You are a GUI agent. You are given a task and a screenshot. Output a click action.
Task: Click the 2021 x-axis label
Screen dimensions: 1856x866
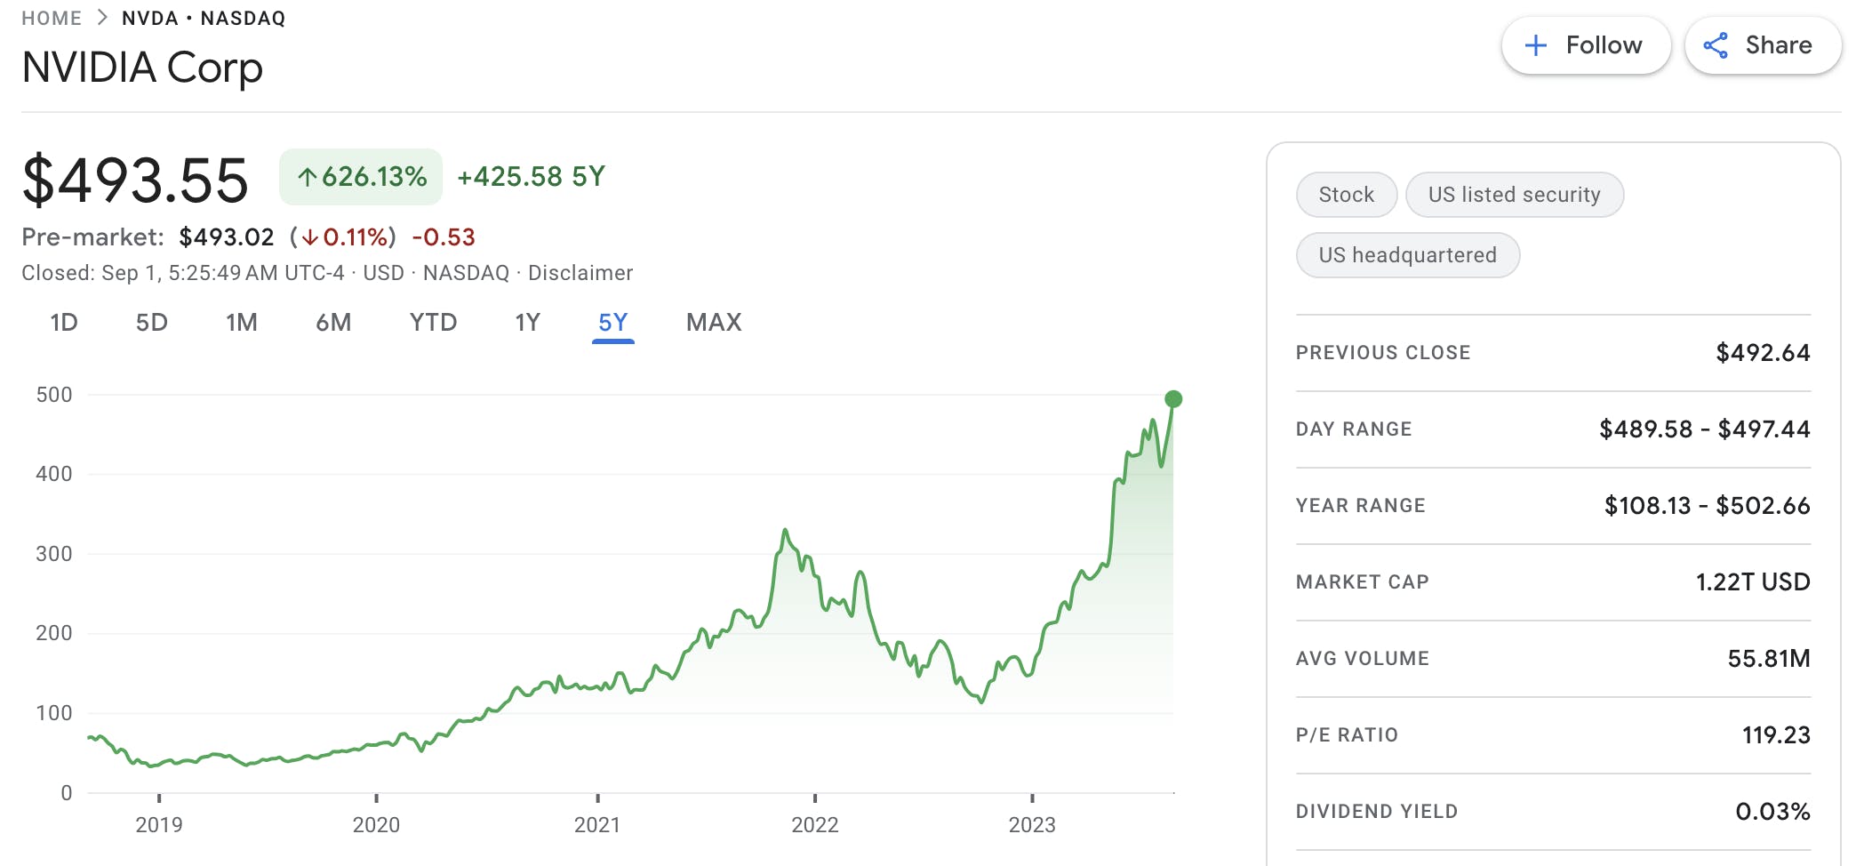(597, 825)
